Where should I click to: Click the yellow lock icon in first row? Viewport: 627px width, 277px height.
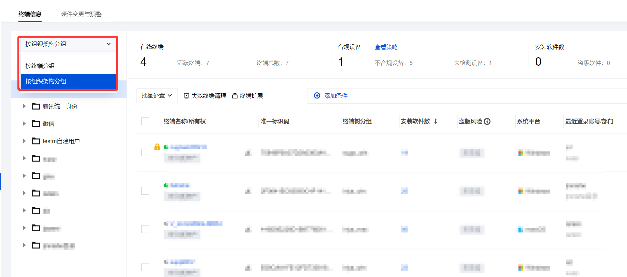(x=157, y=147)
